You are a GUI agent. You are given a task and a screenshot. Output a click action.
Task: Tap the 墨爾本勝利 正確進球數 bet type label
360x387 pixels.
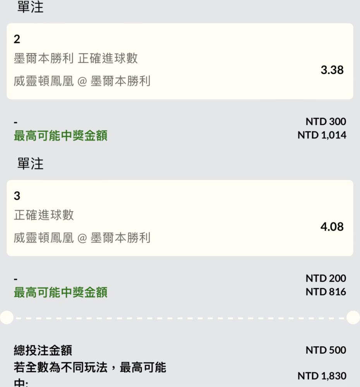[x=75, y=58]
